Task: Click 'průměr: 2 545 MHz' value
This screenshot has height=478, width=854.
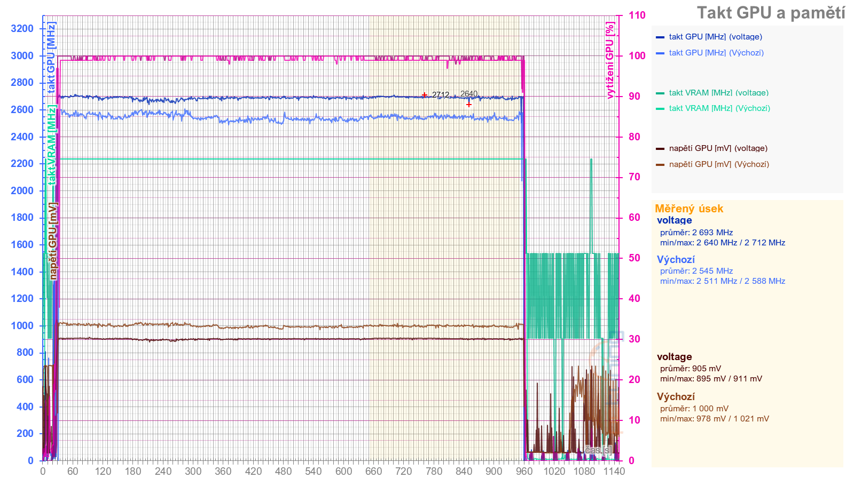Action: click(x=696, y=271)
